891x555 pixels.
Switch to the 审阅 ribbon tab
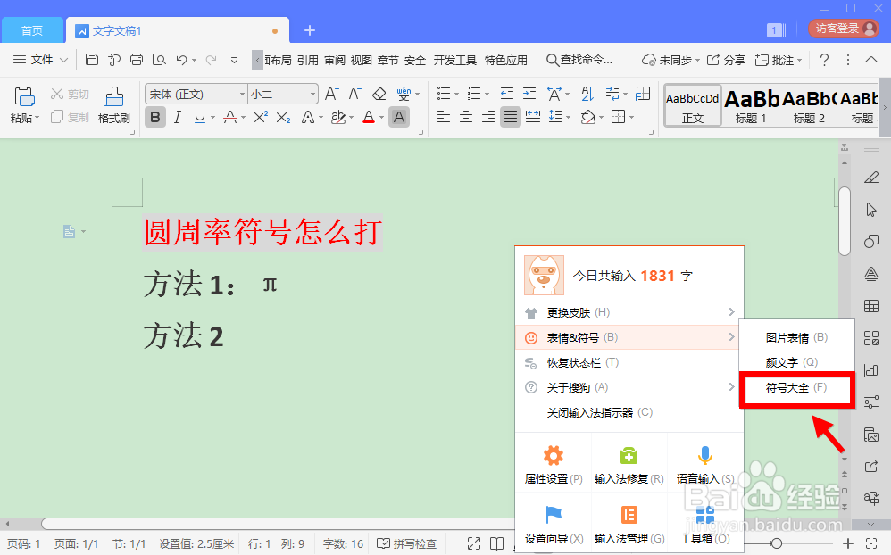[334, 61]
